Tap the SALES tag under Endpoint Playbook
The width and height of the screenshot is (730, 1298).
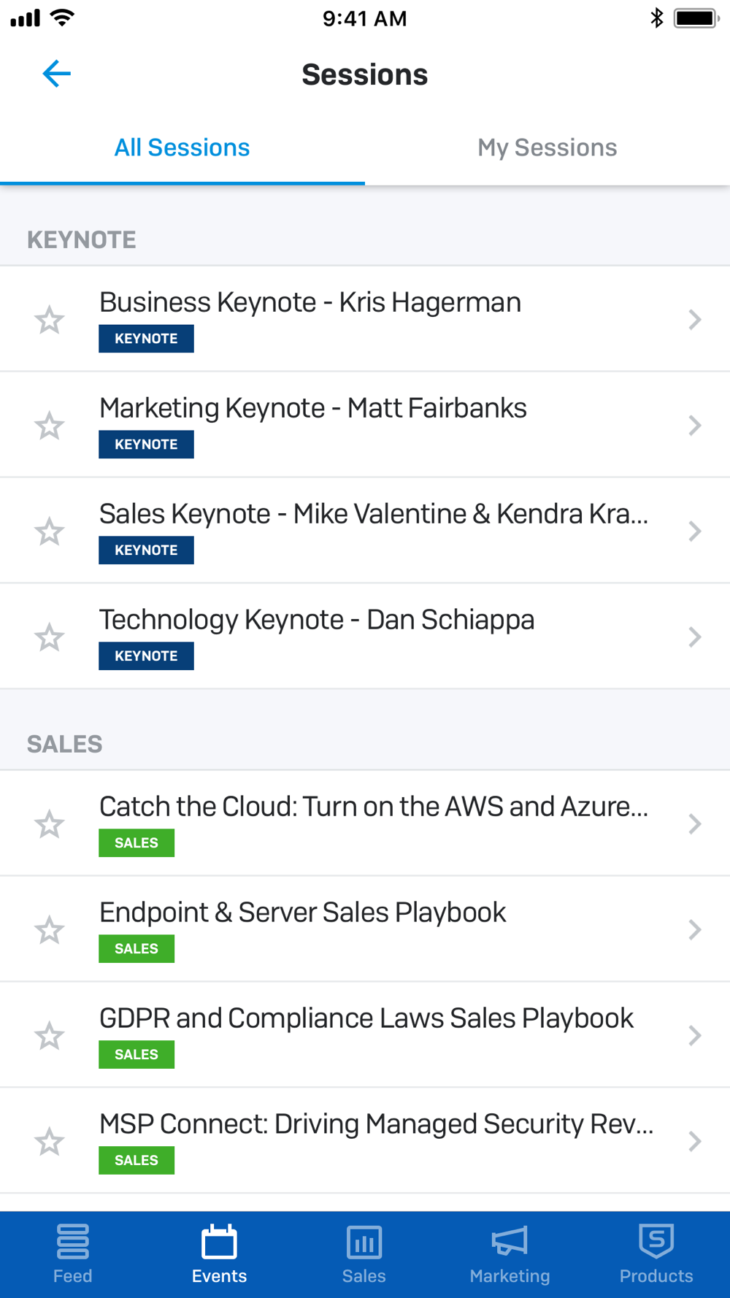137,949
